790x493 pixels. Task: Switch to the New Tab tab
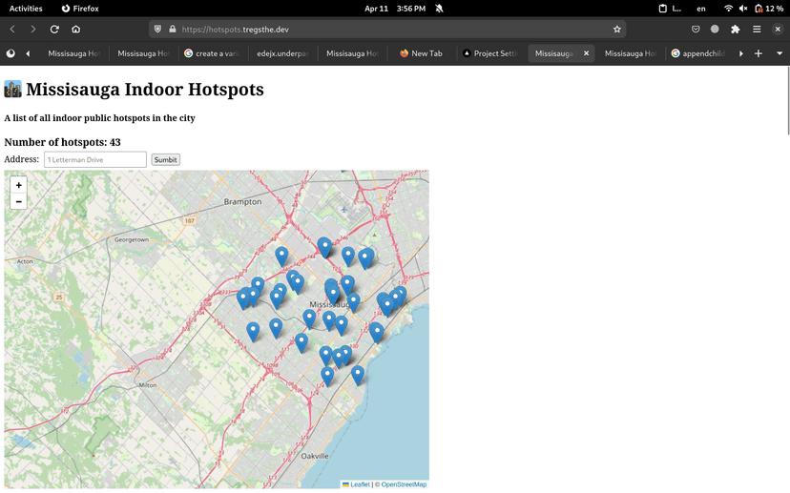click(x=421, y=53)
